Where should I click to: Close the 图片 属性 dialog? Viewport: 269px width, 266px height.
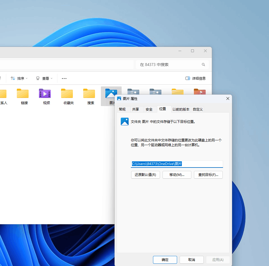coord(228,99)
